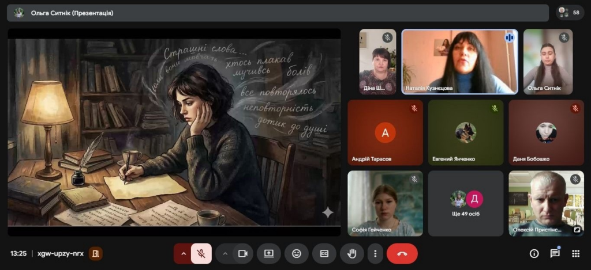Open the more options three-dot menu
This screenshot has height=270, width=591.
[376, 253]
